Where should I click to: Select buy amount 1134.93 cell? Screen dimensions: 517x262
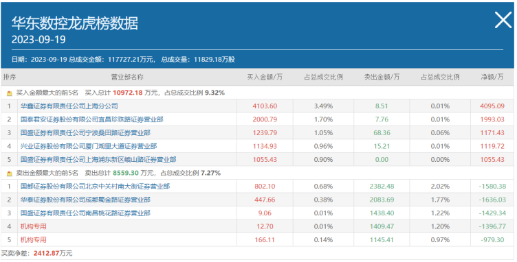pyautogui.click(x=265, y=146)
